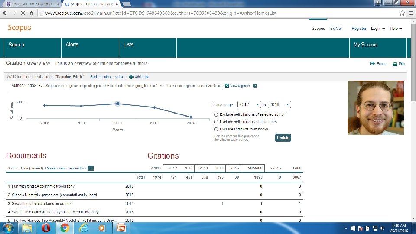Click the author portrait photo
This screenshot has width=416, height=234.
[376, 108]
